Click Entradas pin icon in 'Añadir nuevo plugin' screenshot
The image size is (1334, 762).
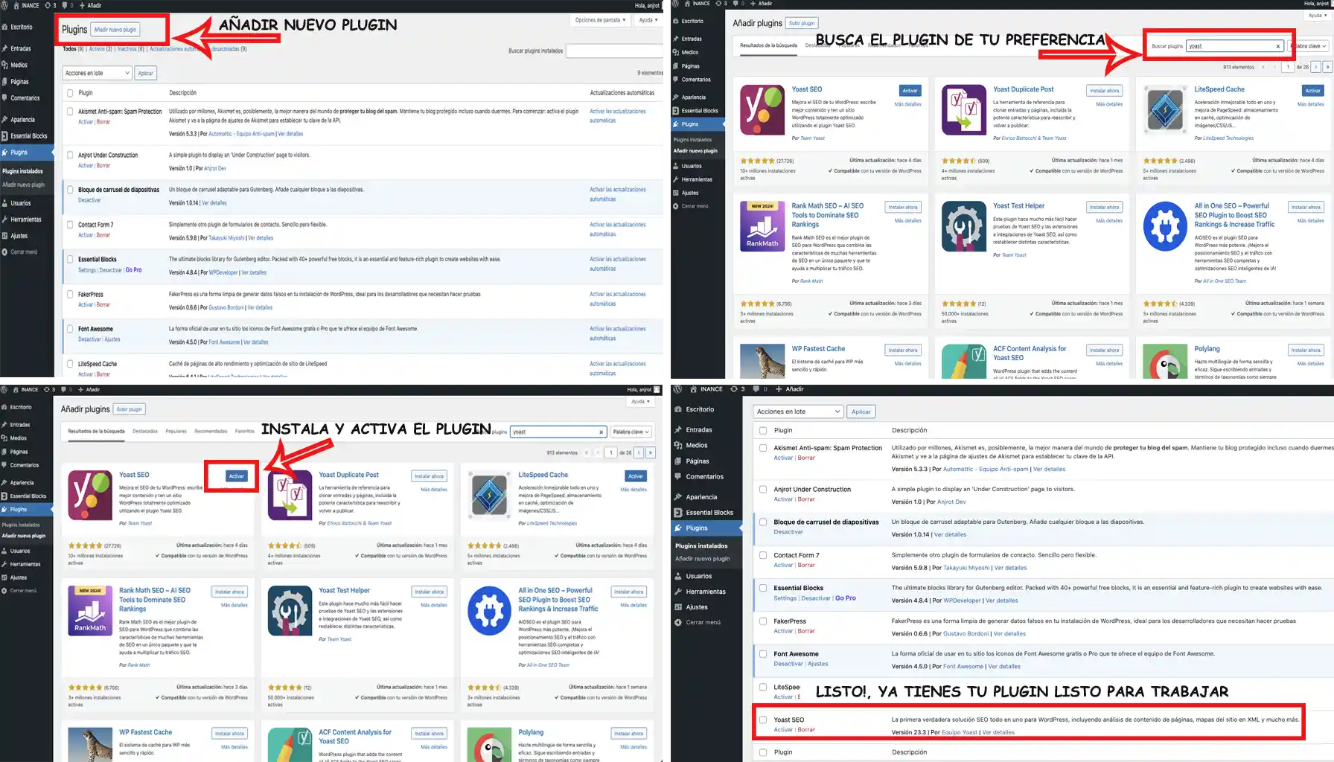[x=4, y=48]
